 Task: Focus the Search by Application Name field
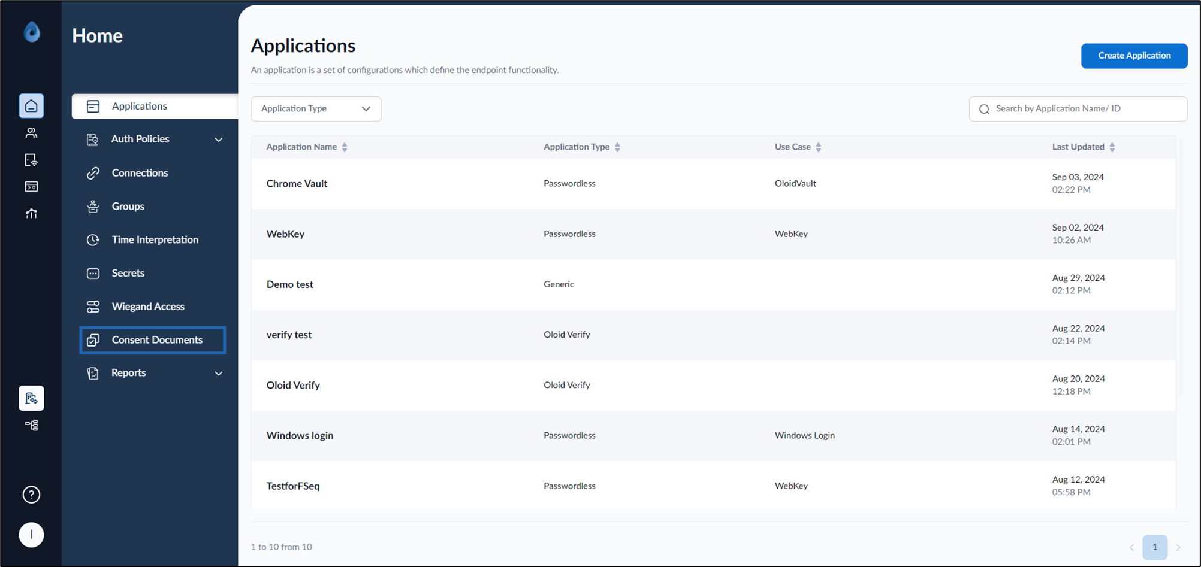(1078, 109)
